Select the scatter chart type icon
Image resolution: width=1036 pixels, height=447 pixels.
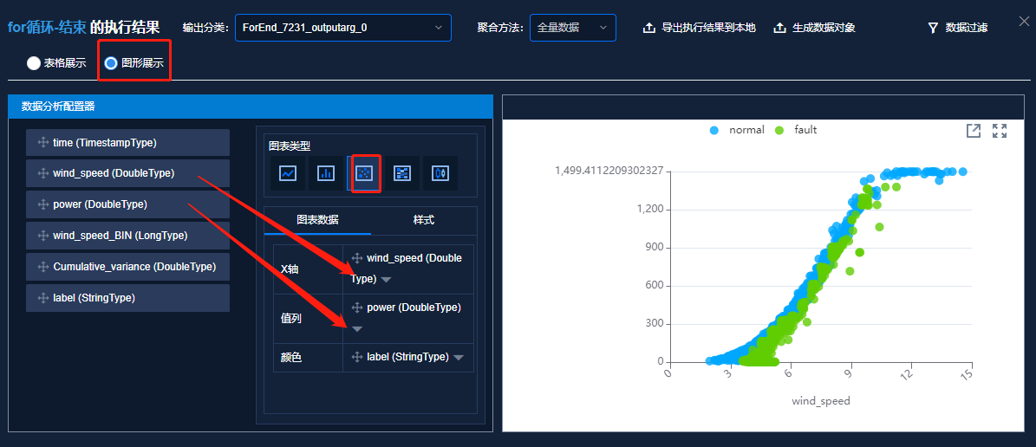364,173
